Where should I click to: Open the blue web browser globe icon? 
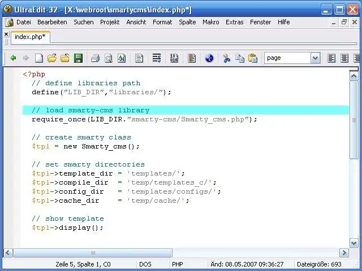click(209, 58)
